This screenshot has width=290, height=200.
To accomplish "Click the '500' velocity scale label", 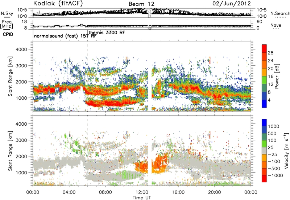I will click(273, 134).
